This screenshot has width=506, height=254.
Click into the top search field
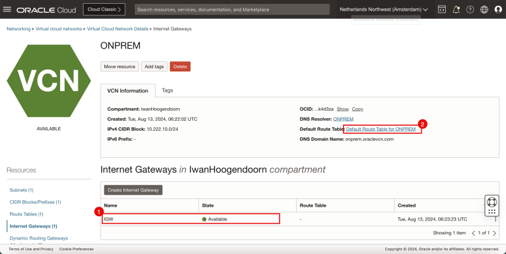coord(231,9)
